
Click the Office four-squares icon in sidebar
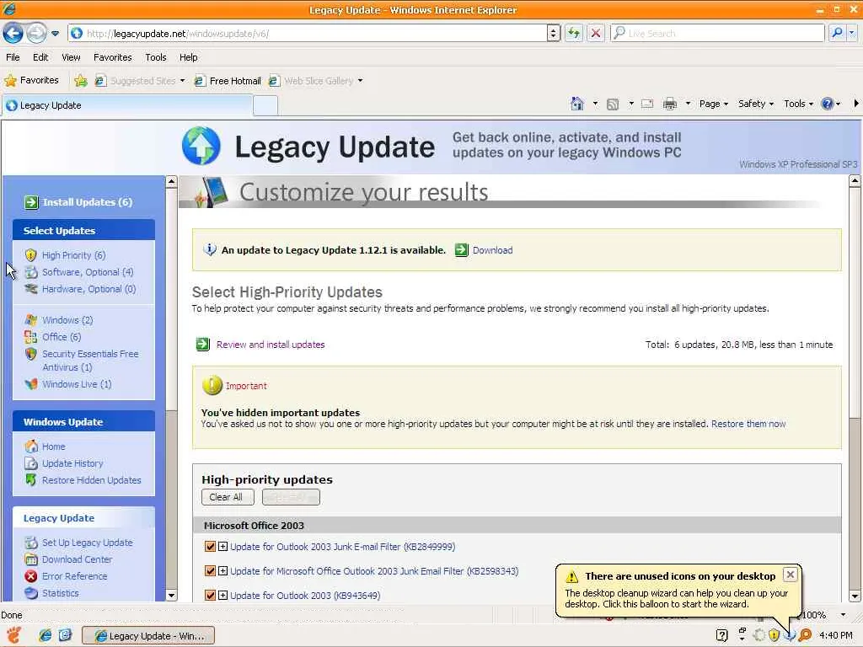tap(31, 337)
